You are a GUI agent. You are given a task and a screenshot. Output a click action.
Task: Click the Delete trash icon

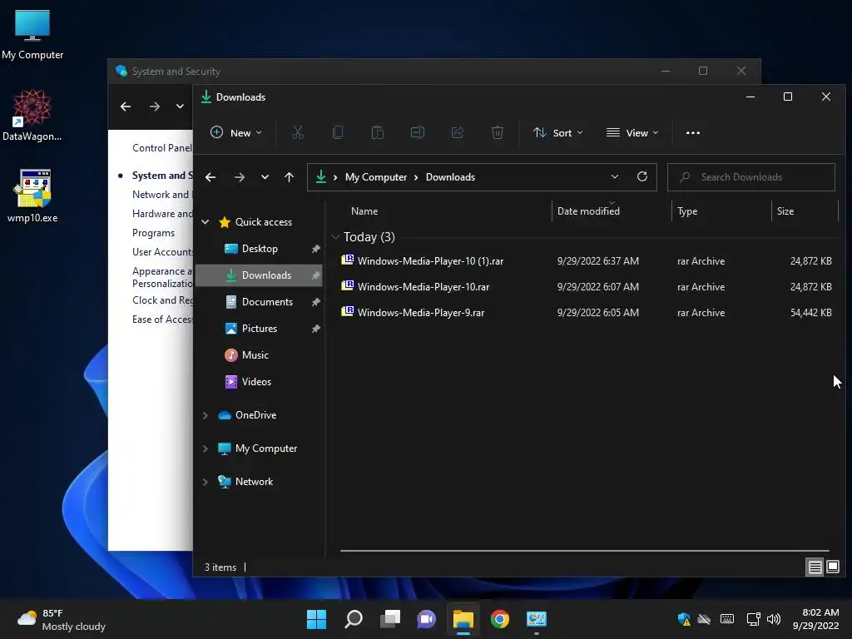tap(498, 132)
